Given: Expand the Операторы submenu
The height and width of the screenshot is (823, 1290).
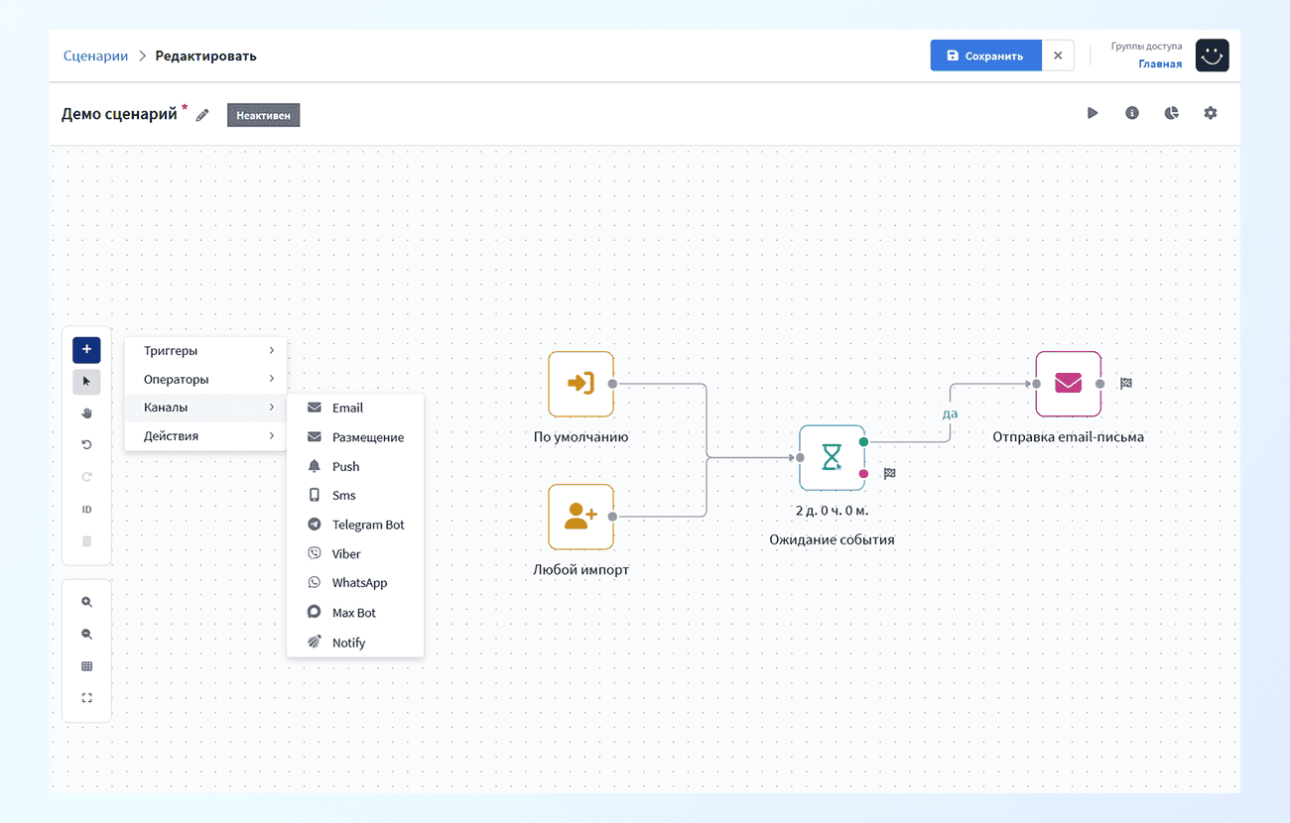Looking at the screenshot, I should (x=205, y=380).
